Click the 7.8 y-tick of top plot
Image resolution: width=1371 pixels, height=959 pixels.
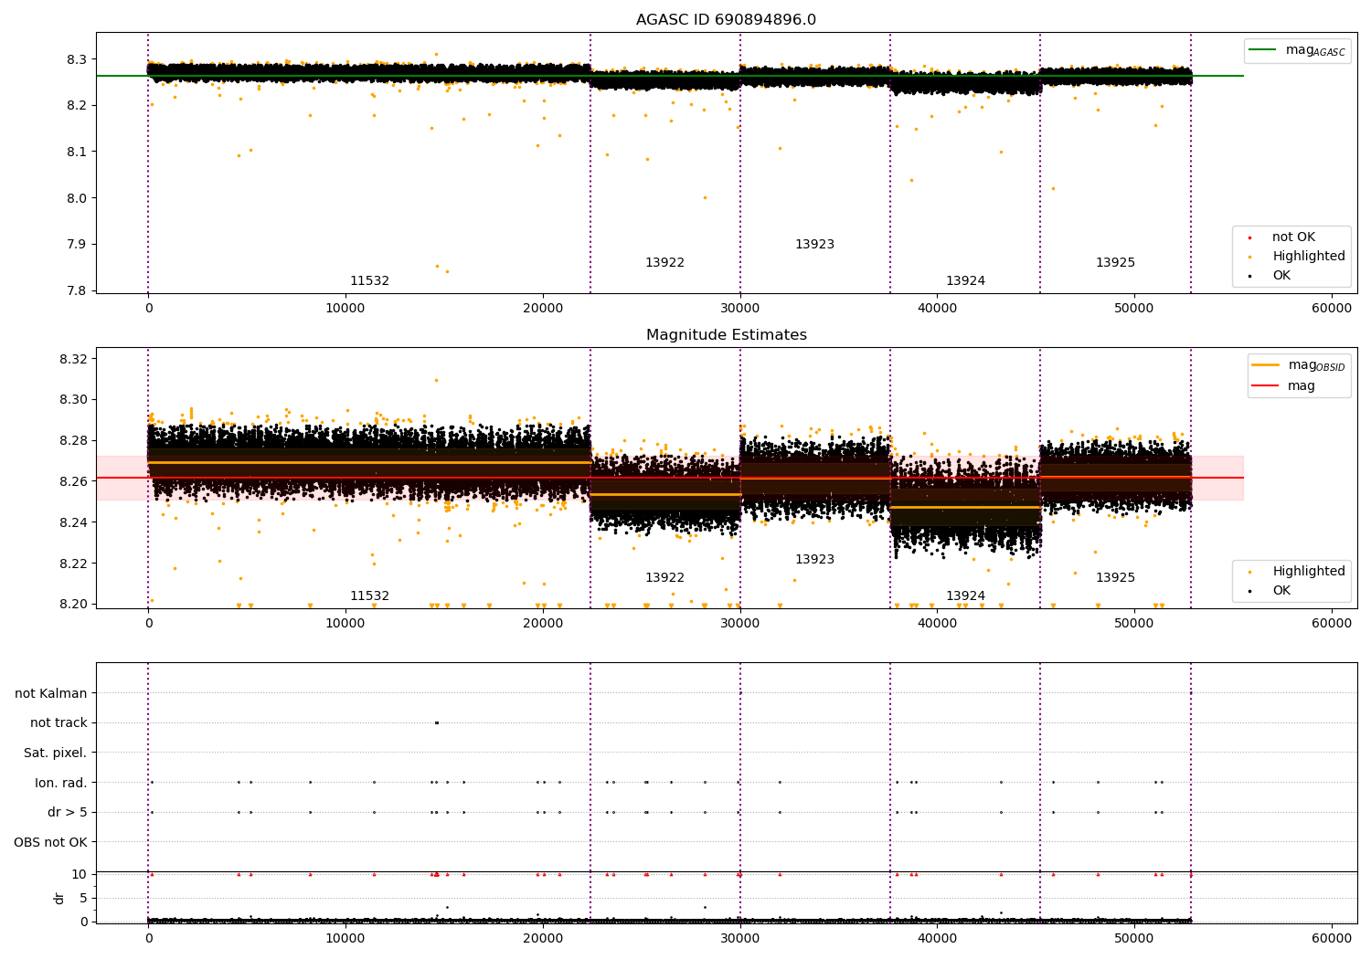[77, 290]
